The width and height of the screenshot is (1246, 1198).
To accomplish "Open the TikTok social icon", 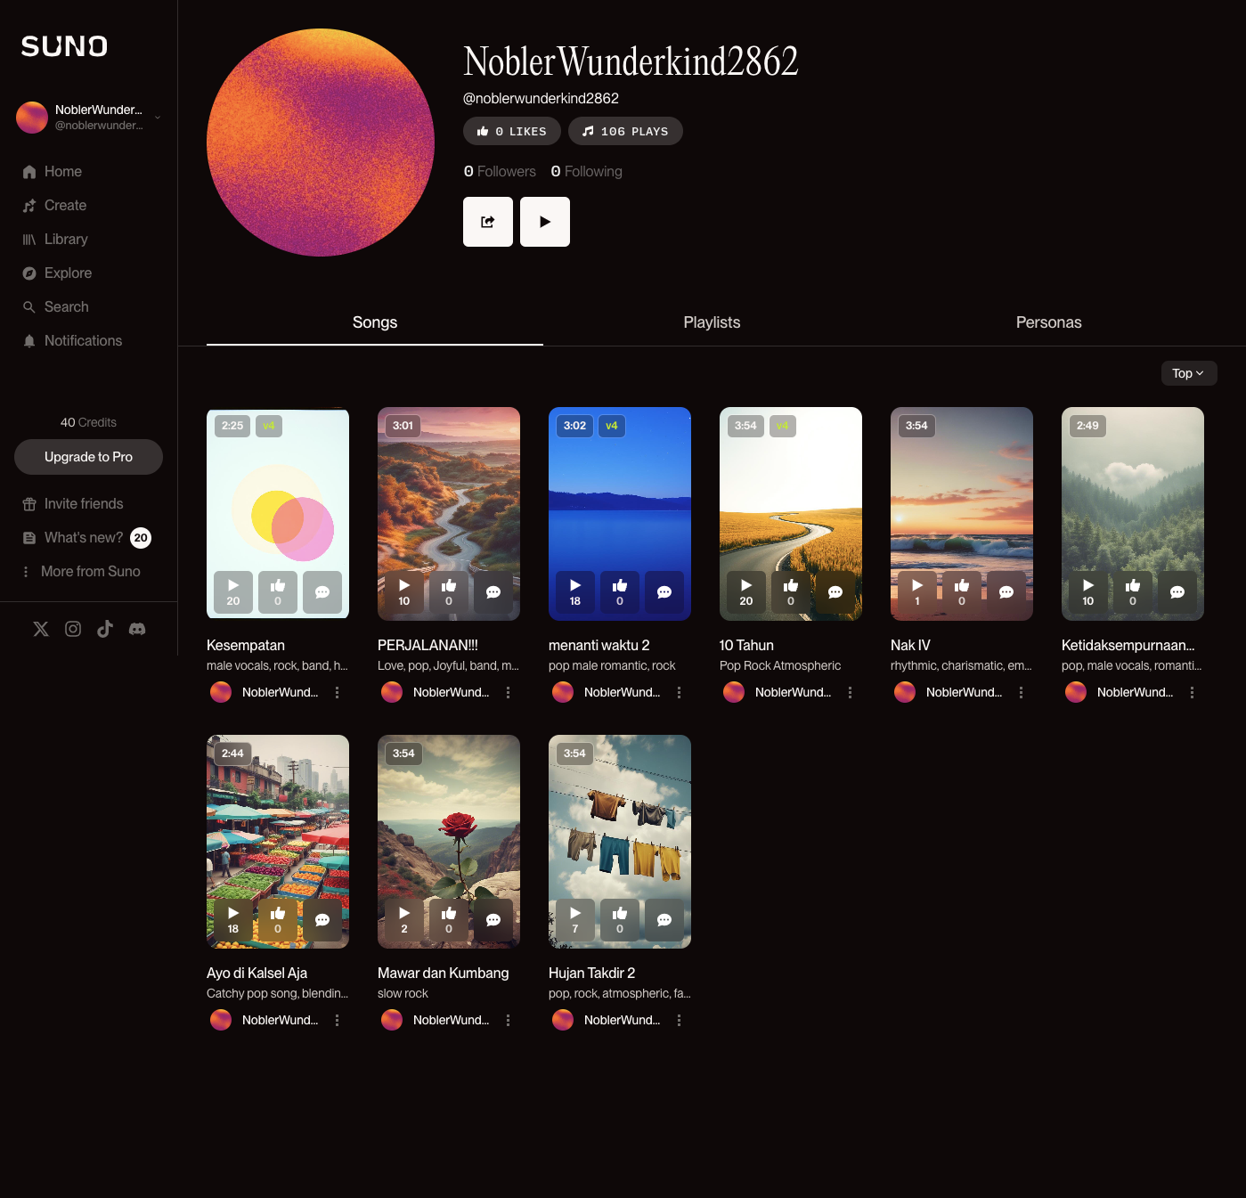I will point(105,629).
